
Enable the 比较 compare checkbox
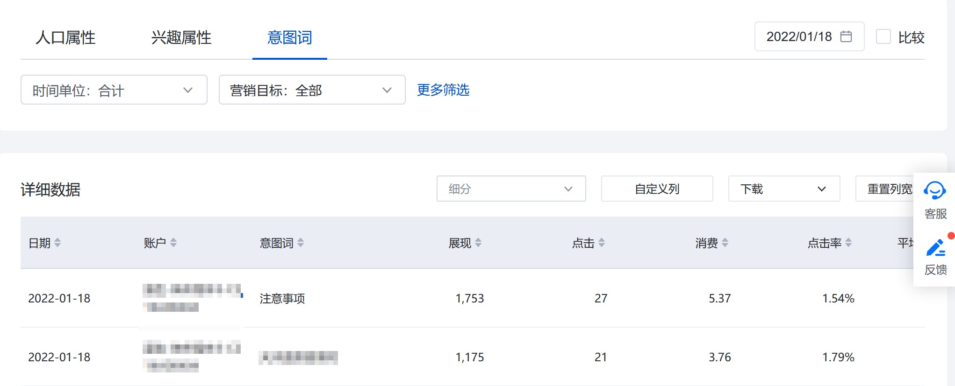(x=883, y=36)
